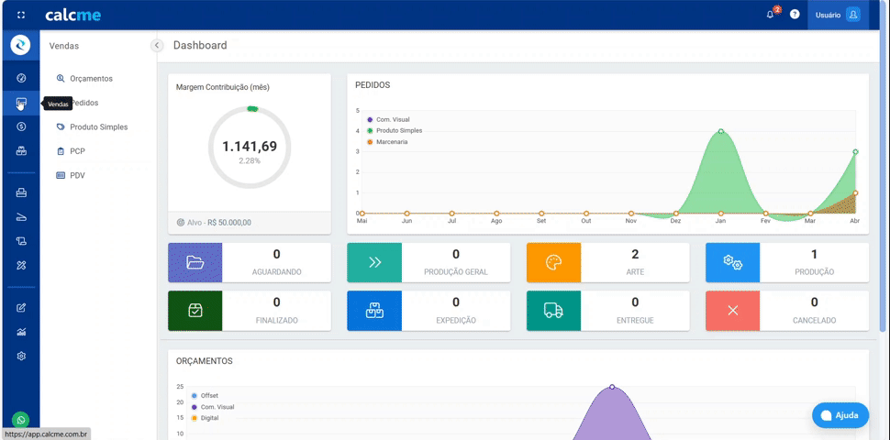
Task: Toggle Com. Visual series in Pedidos legend
Action: [x=395, y=119]
